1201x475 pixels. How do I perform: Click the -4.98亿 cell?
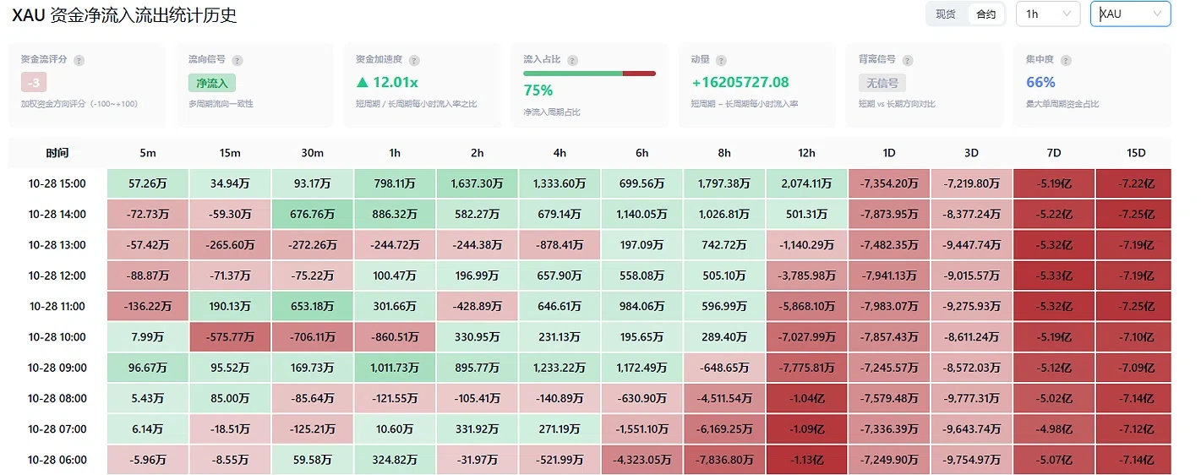click(1054, 429)
